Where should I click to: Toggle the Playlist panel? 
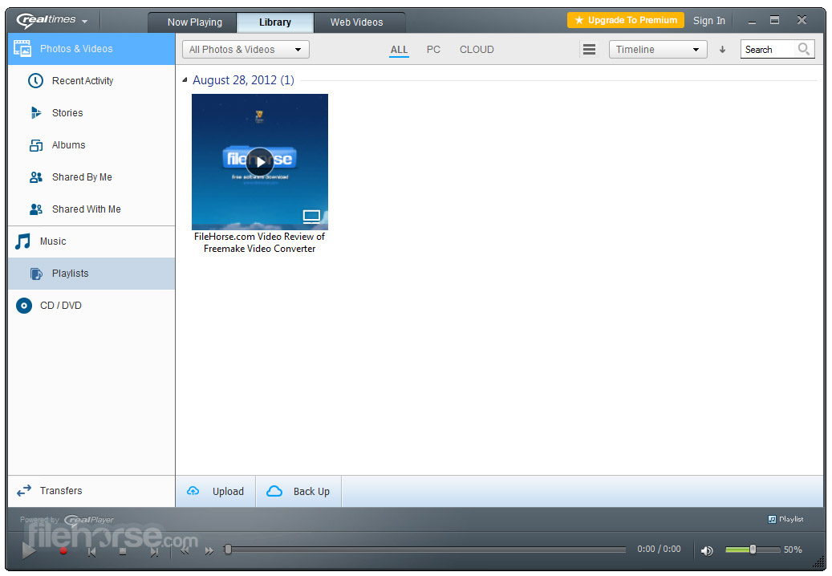pos(785,519)
